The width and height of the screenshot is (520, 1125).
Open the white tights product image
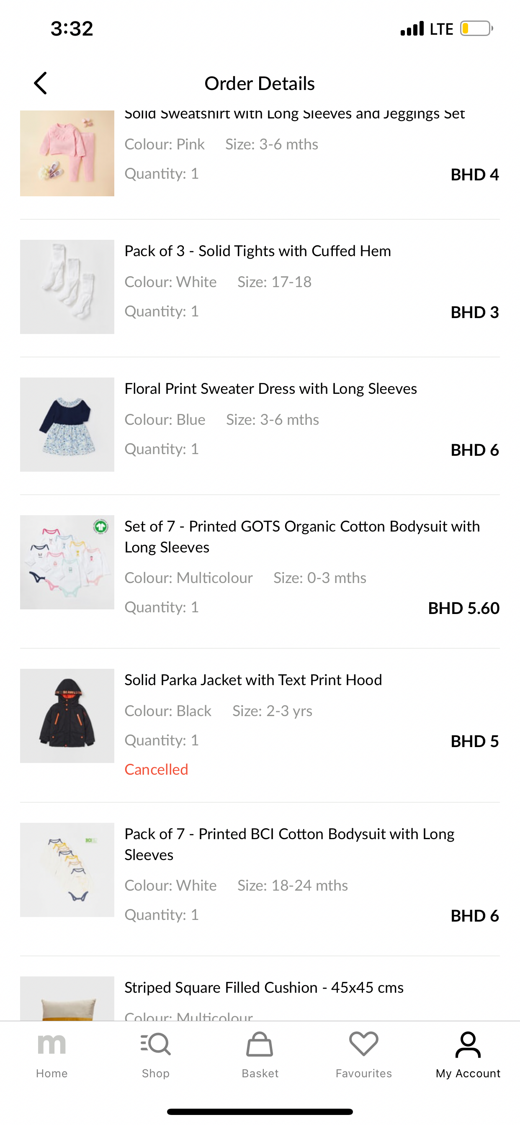(x=67, y=287)
